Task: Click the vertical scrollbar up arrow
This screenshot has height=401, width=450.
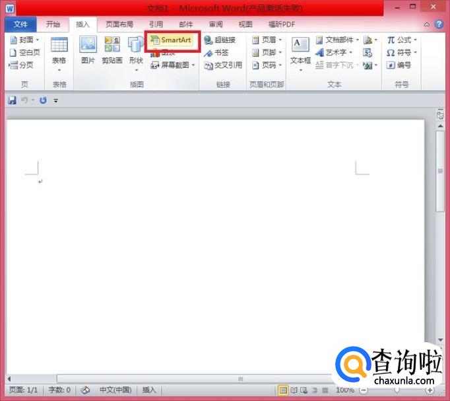Action: (440, 126)
